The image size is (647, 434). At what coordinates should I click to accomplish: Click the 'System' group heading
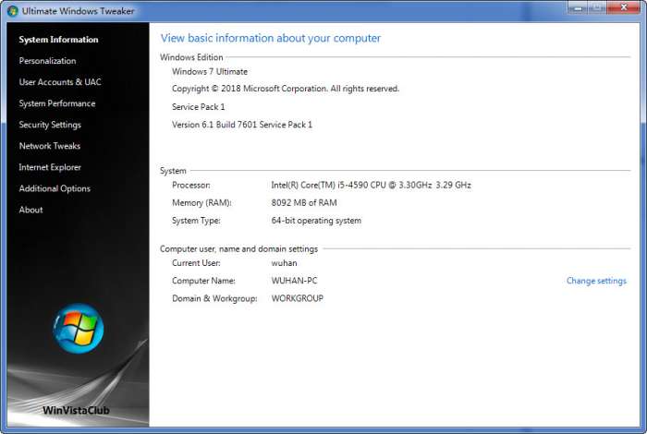pyautogui.click(x=173, y=171)
